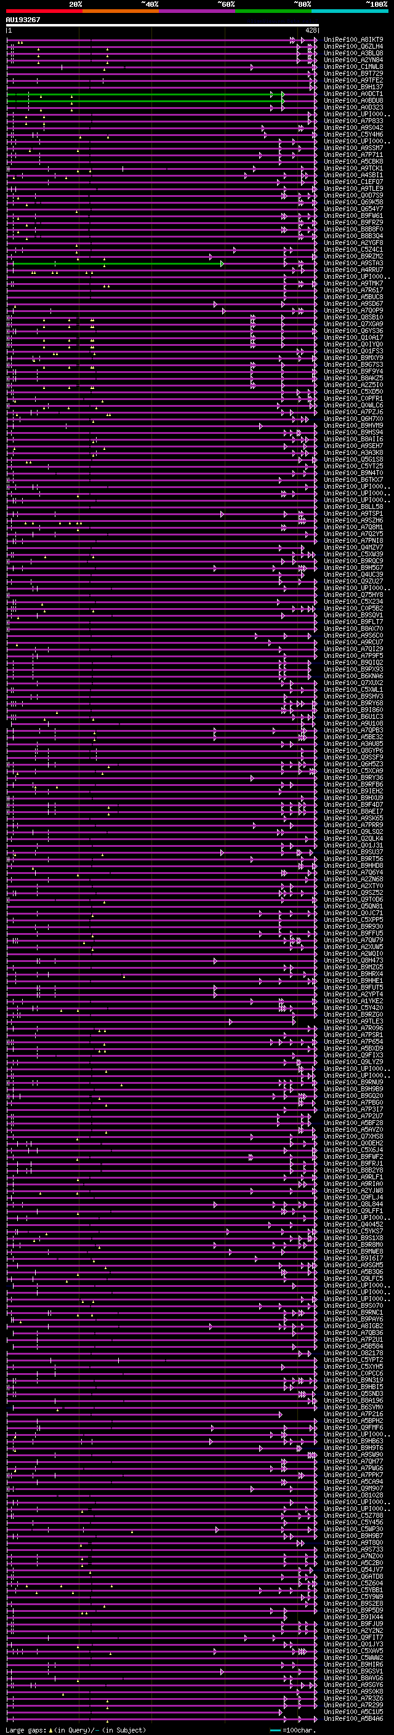Click the cyan =100char. scale bar
394x1735 pixels.
pos(275,1729)
